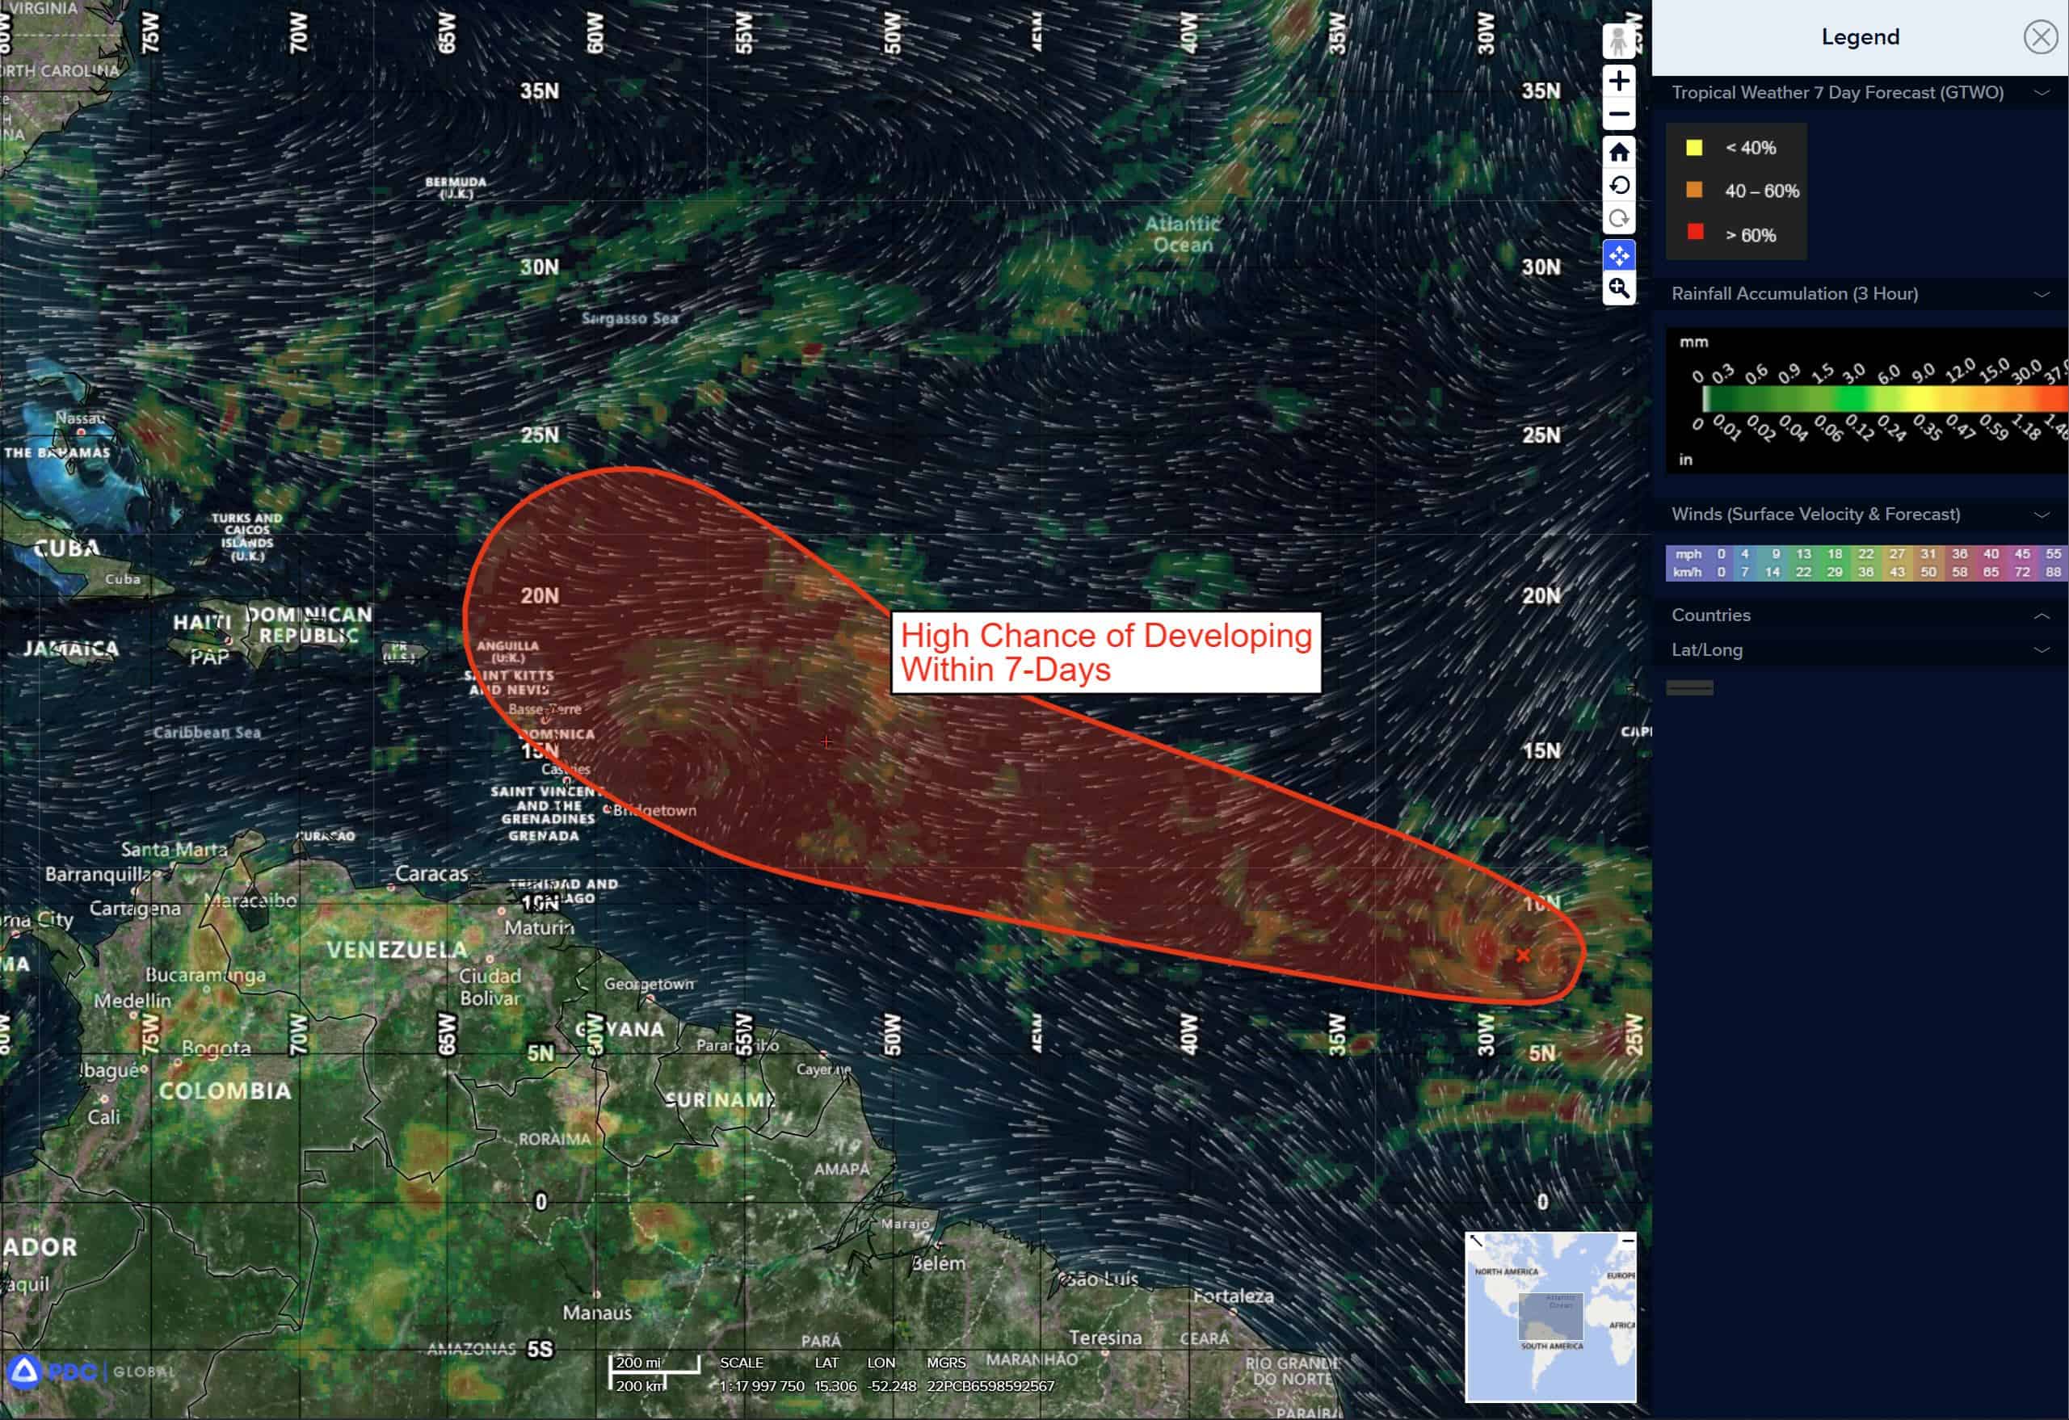Zoom in with the plus button
This screenshot has height=1420, width=2069.
click(x=1617, y=81)
